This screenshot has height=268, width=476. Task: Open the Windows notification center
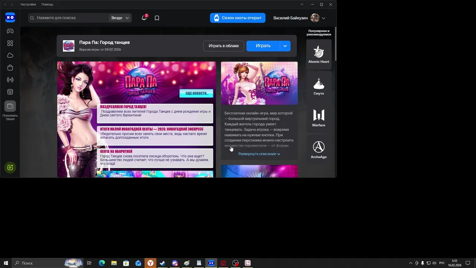click(468, 263)
